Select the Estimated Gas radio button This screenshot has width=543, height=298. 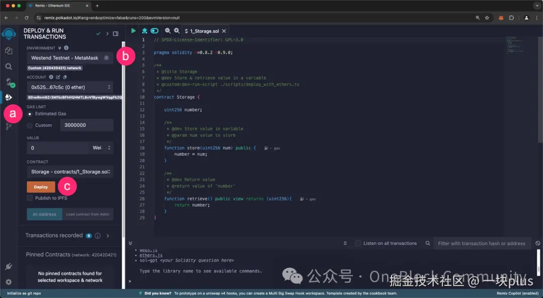pyautogui.click(x=30, y=114)
